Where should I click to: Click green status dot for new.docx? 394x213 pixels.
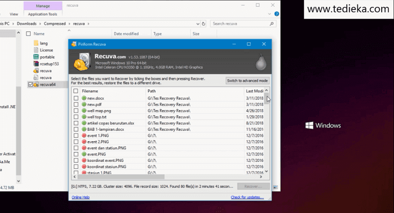pyautogui.click(x=84, y=98)
